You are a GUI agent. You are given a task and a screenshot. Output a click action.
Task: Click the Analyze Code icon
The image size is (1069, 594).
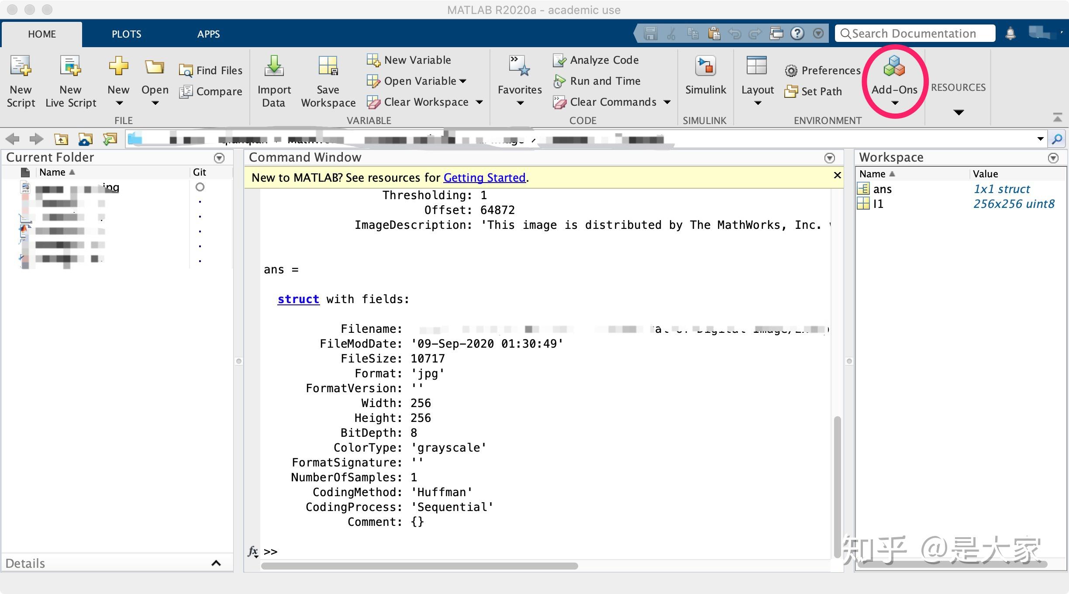pyautogui.click(x=559, y=60)
